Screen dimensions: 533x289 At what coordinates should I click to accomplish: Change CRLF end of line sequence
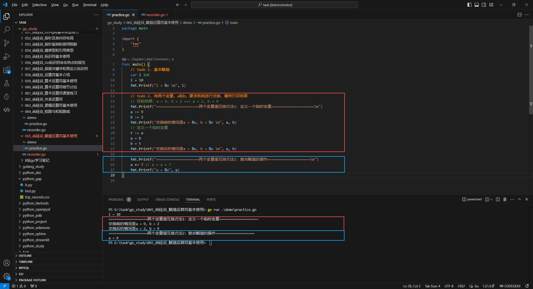(x=461, y=286)
